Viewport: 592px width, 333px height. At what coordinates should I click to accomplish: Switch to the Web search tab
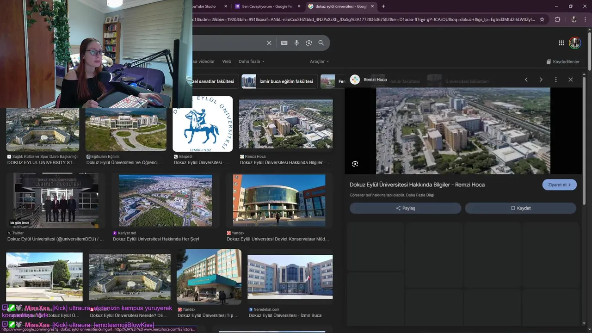(x=227, y=62)
